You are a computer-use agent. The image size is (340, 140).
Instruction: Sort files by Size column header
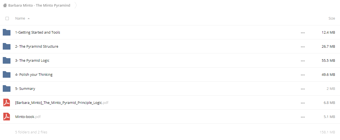[x=332, y=18]
